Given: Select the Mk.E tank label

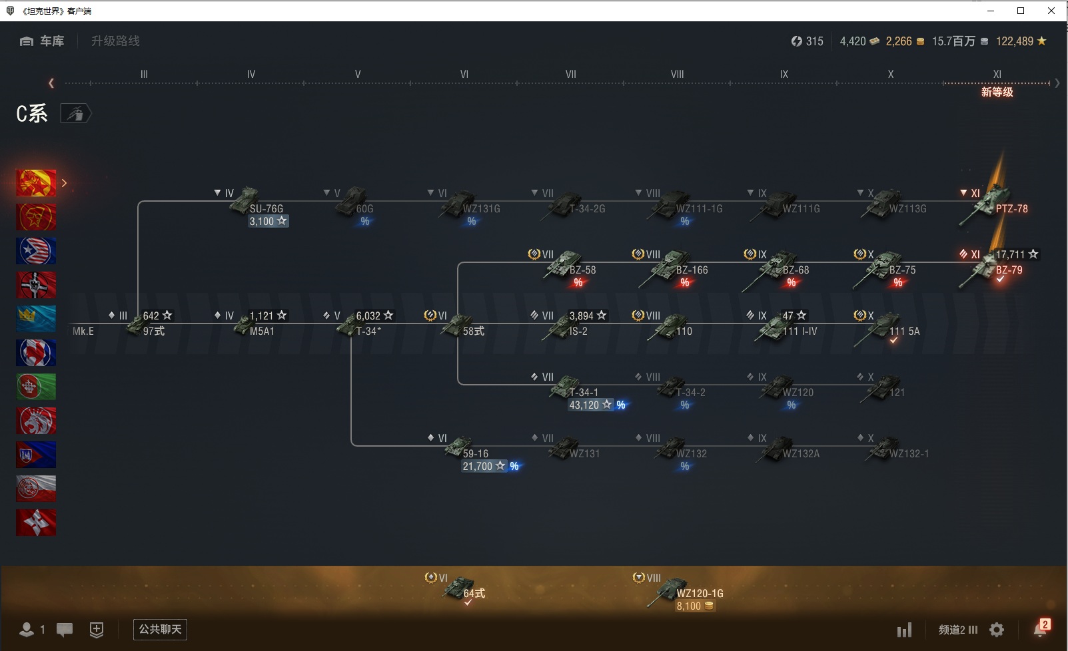Looking at the screenshot, I should pos(83,331).
